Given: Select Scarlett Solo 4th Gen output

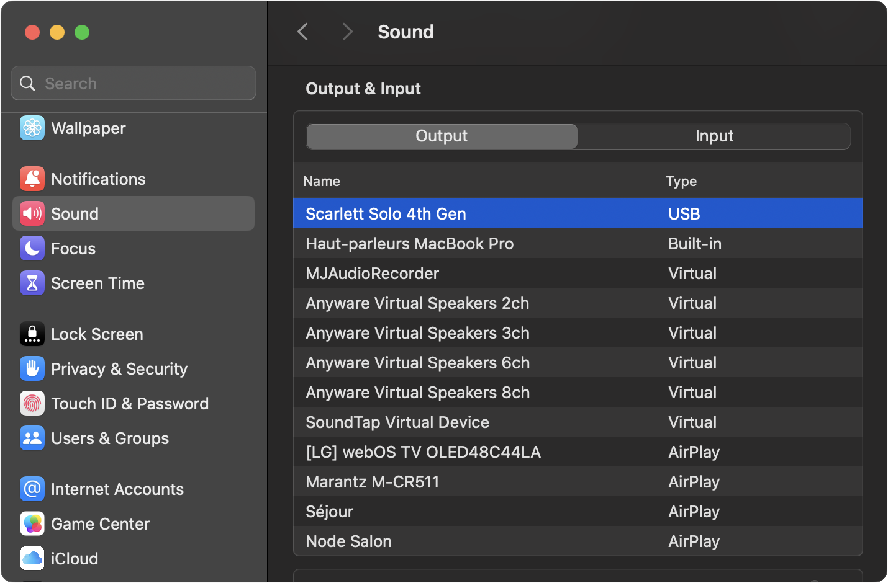Looking at the screenshot, I should click(578, 213).
